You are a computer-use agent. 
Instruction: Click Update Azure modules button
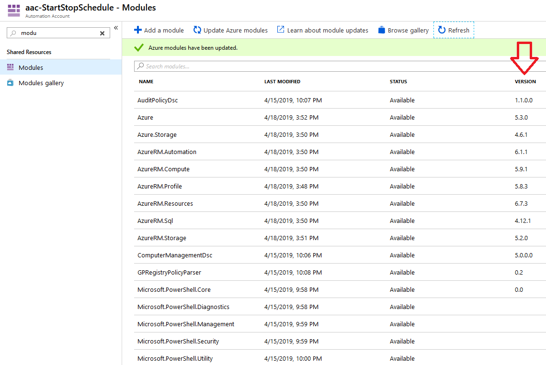pos(230,30)
